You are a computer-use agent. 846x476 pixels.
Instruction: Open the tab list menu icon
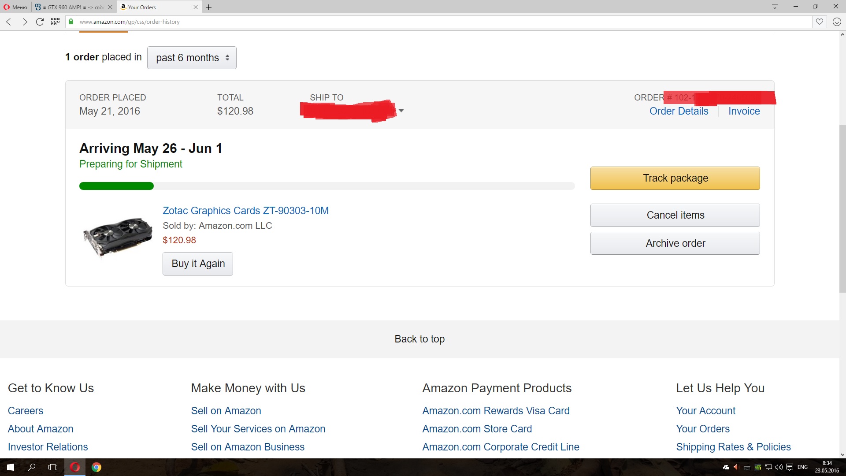(775, 6)
